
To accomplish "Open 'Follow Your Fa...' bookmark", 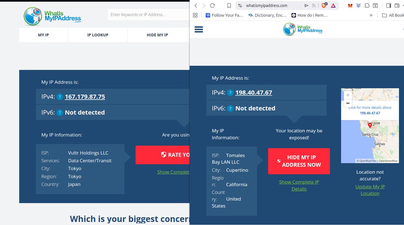I will (224, 15).
